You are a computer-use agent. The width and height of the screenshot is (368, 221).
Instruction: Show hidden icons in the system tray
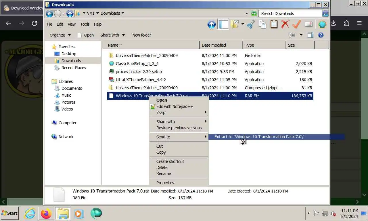point(308,213)
